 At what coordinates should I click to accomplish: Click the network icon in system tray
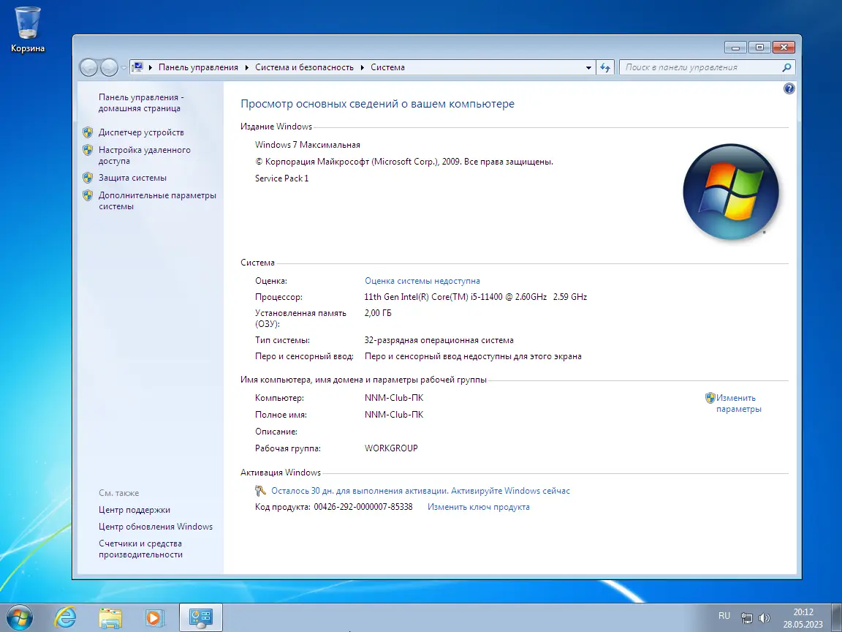[x=747, y=617]
